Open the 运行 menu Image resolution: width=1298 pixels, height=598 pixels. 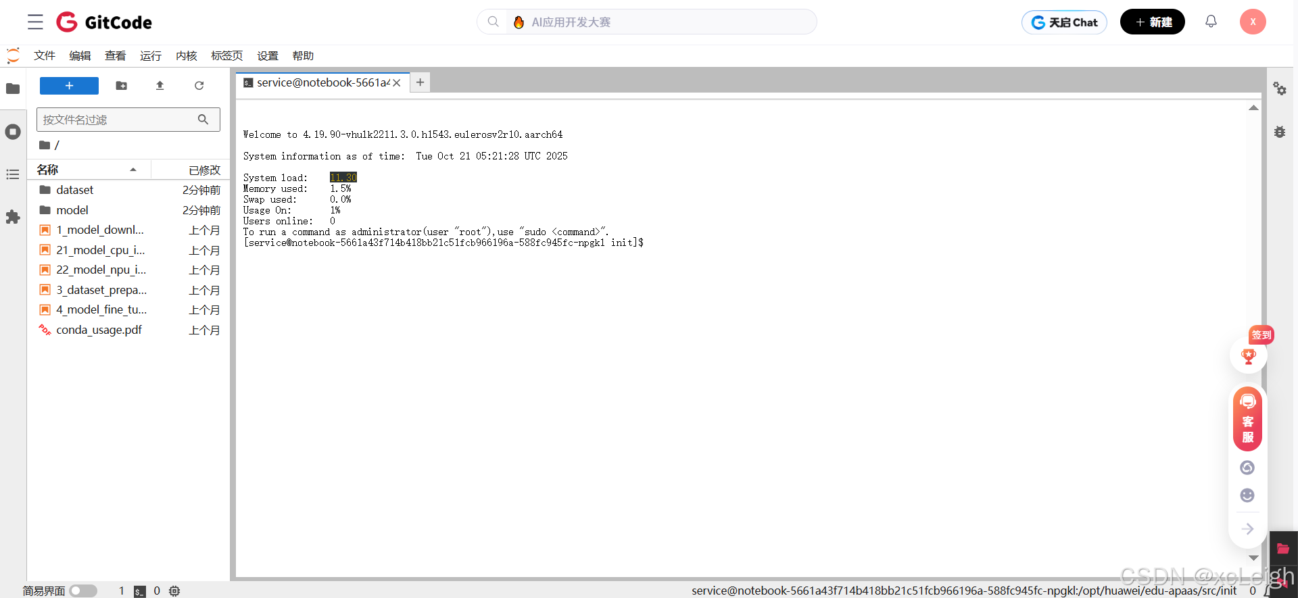pos(151,55)
